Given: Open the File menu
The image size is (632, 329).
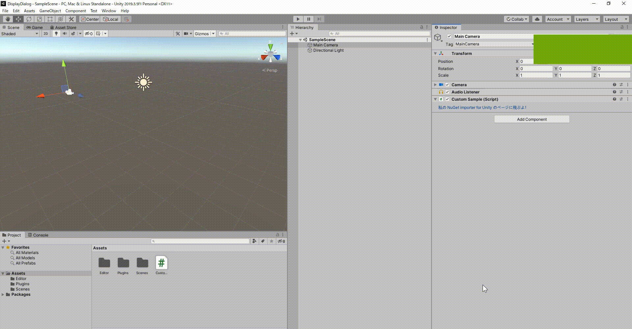Looking at the screenshot, I should click(5, 11).
